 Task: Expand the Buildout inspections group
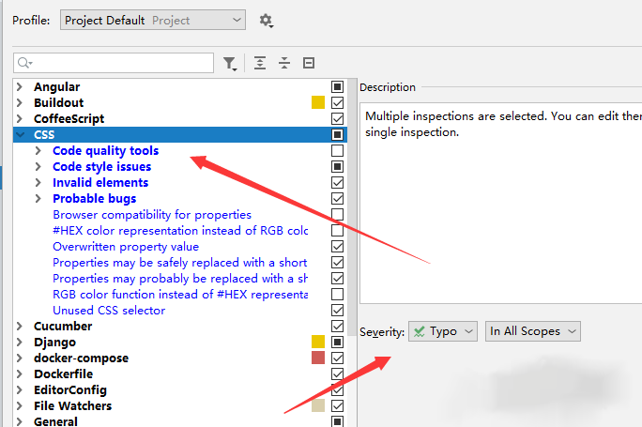point(20,102)
